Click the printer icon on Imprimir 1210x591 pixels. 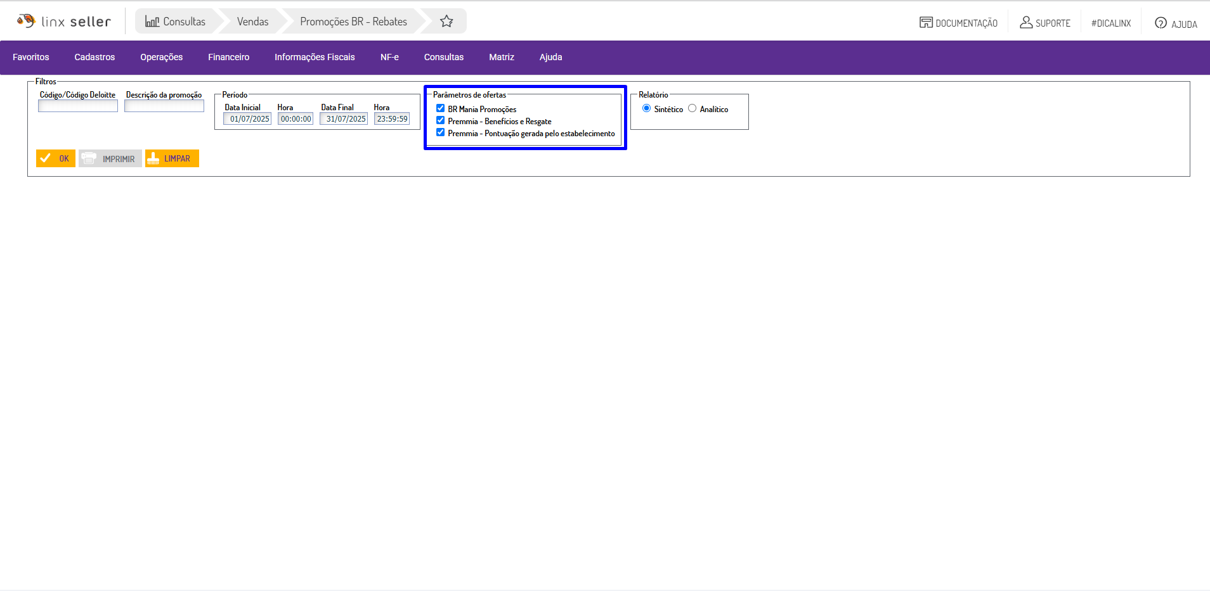point(89,158)
